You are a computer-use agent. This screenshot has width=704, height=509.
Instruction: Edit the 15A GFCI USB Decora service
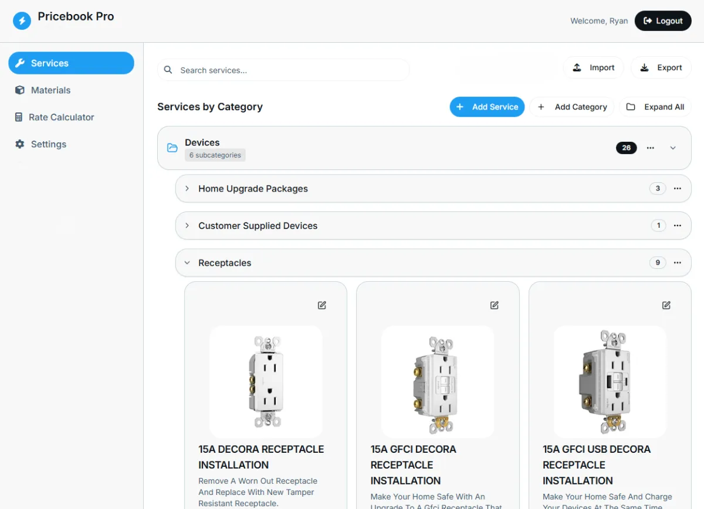pyautogui.click(x=666, y=305)
